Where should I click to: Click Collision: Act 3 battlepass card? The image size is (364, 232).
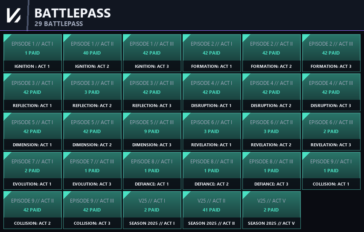click(92, 210)
